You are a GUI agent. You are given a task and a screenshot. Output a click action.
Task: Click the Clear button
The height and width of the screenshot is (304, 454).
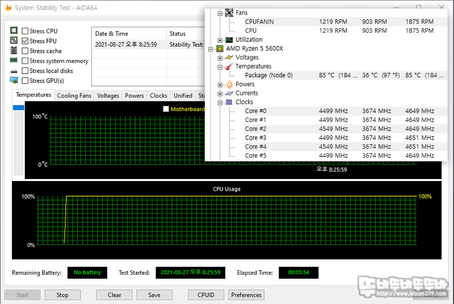(115, 295)
